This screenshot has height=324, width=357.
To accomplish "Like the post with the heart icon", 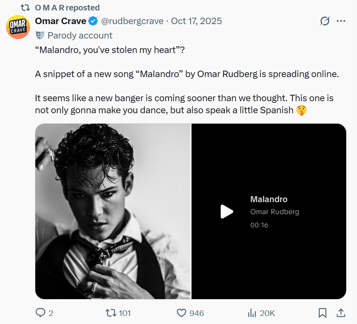I will pos(182,313).
